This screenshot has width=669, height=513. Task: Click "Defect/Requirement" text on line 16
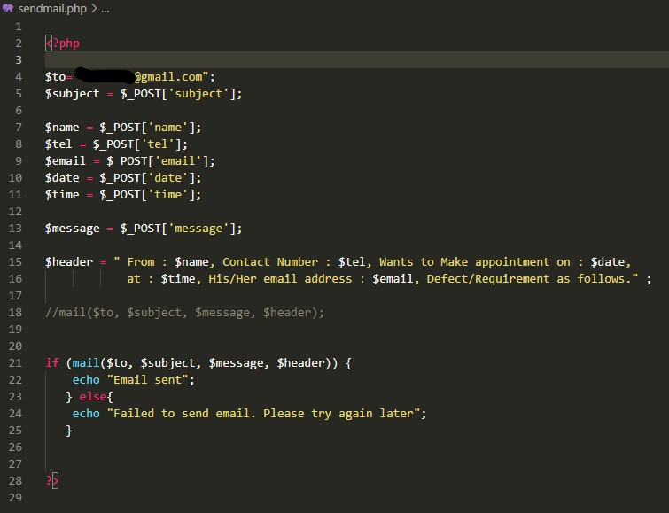(488, 279)
